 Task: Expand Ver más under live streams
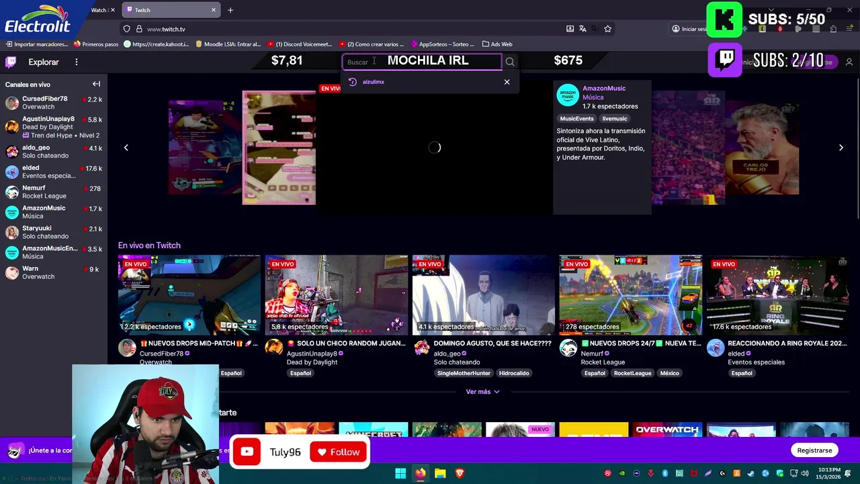(x=483, y=392)
